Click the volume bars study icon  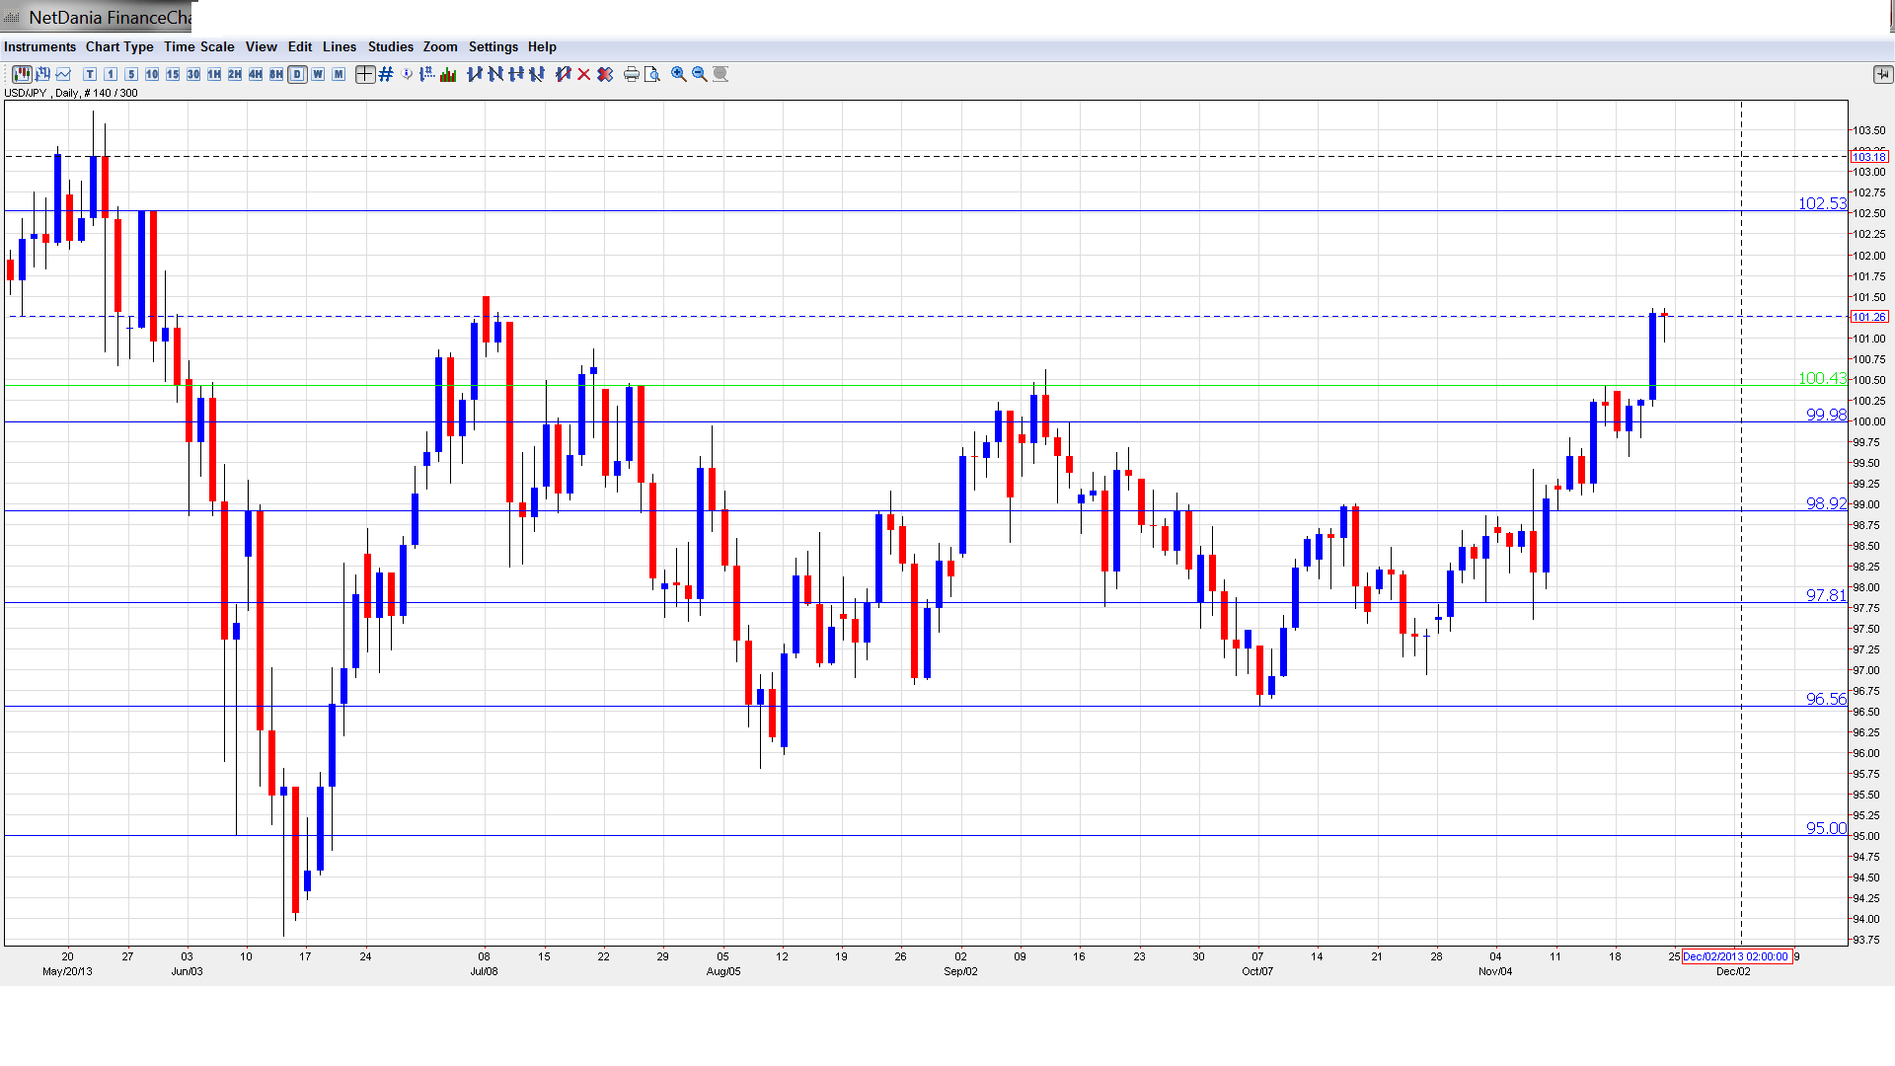[x=448, y=74]
